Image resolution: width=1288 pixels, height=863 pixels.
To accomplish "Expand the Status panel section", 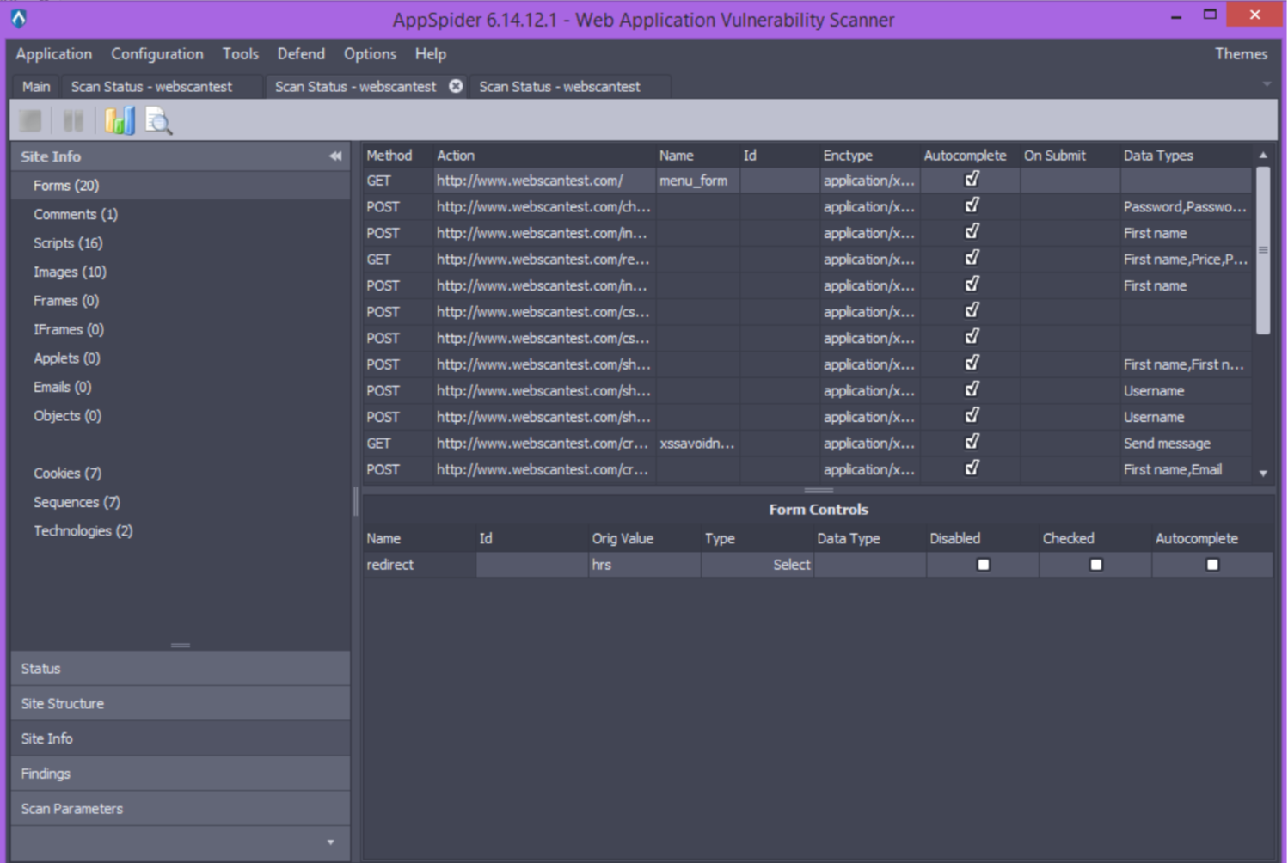I will 181,668.
